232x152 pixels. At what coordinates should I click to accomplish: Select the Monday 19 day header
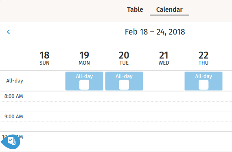point(84,58)
